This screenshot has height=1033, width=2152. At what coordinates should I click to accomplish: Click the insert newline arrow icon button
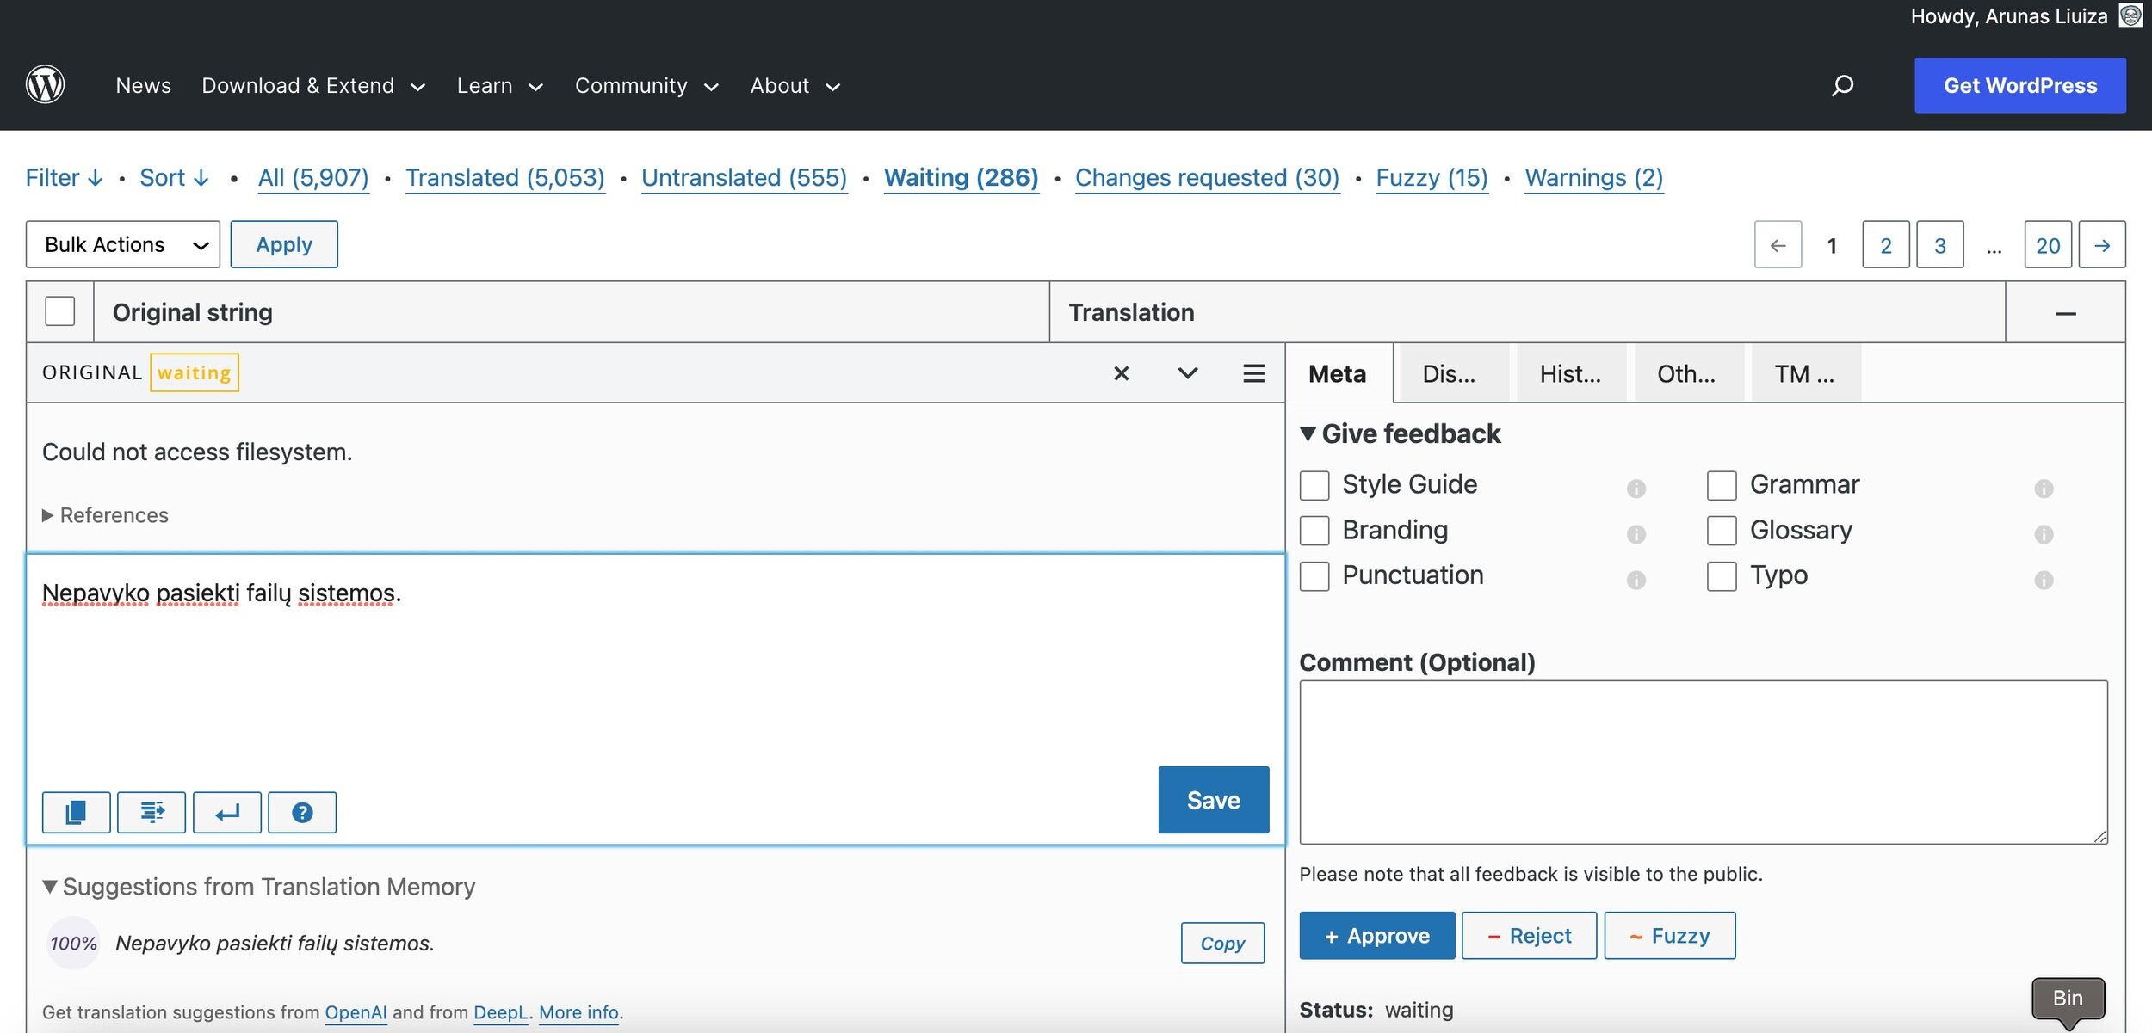coord(226,812)
